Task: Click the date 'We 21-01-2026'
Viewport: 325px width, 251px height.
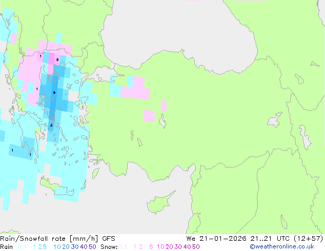Action: point(216,239)
